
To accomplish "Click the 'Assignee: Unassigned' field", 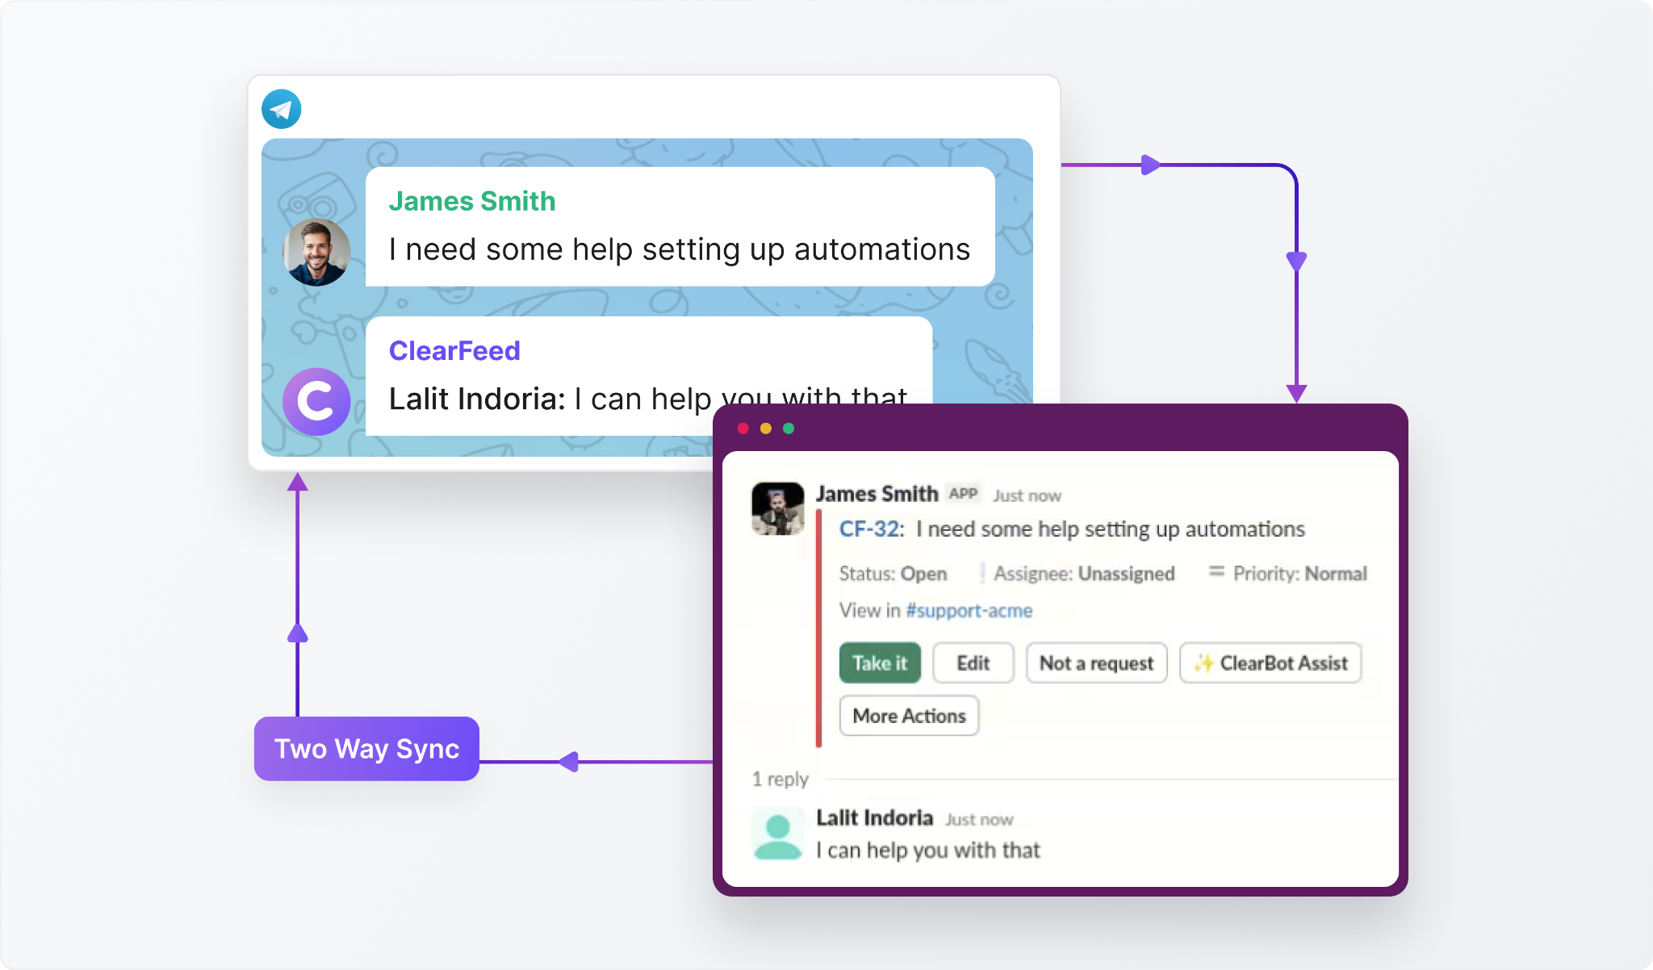I will [1083, 574].
